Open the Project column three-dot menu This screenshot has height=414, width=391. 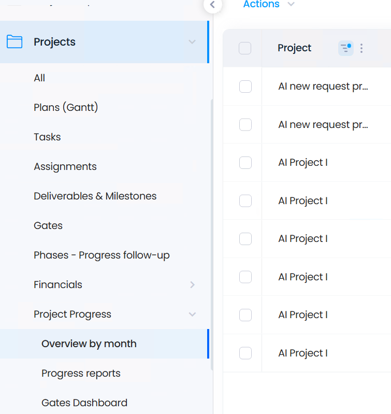[361, 48]
